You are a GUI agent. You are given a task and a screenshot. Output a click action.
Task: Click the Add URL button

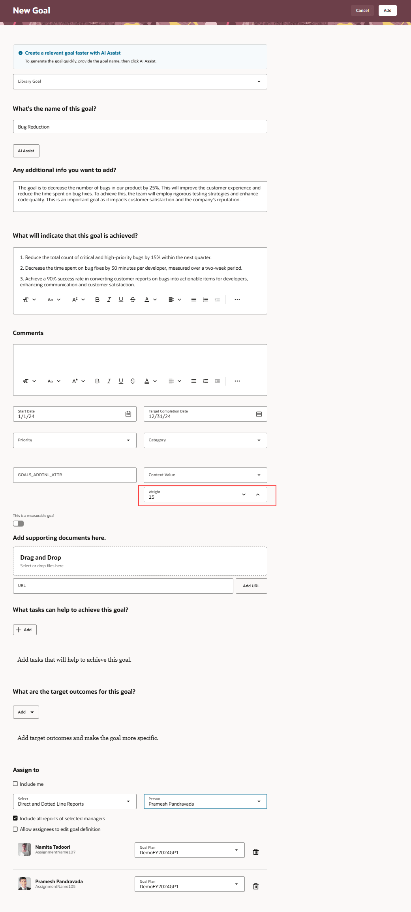tap(251, 586)
